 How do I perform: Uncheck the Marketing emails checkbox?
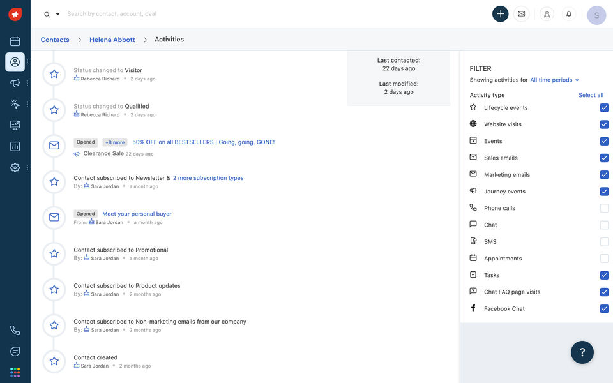pos(604,175)
